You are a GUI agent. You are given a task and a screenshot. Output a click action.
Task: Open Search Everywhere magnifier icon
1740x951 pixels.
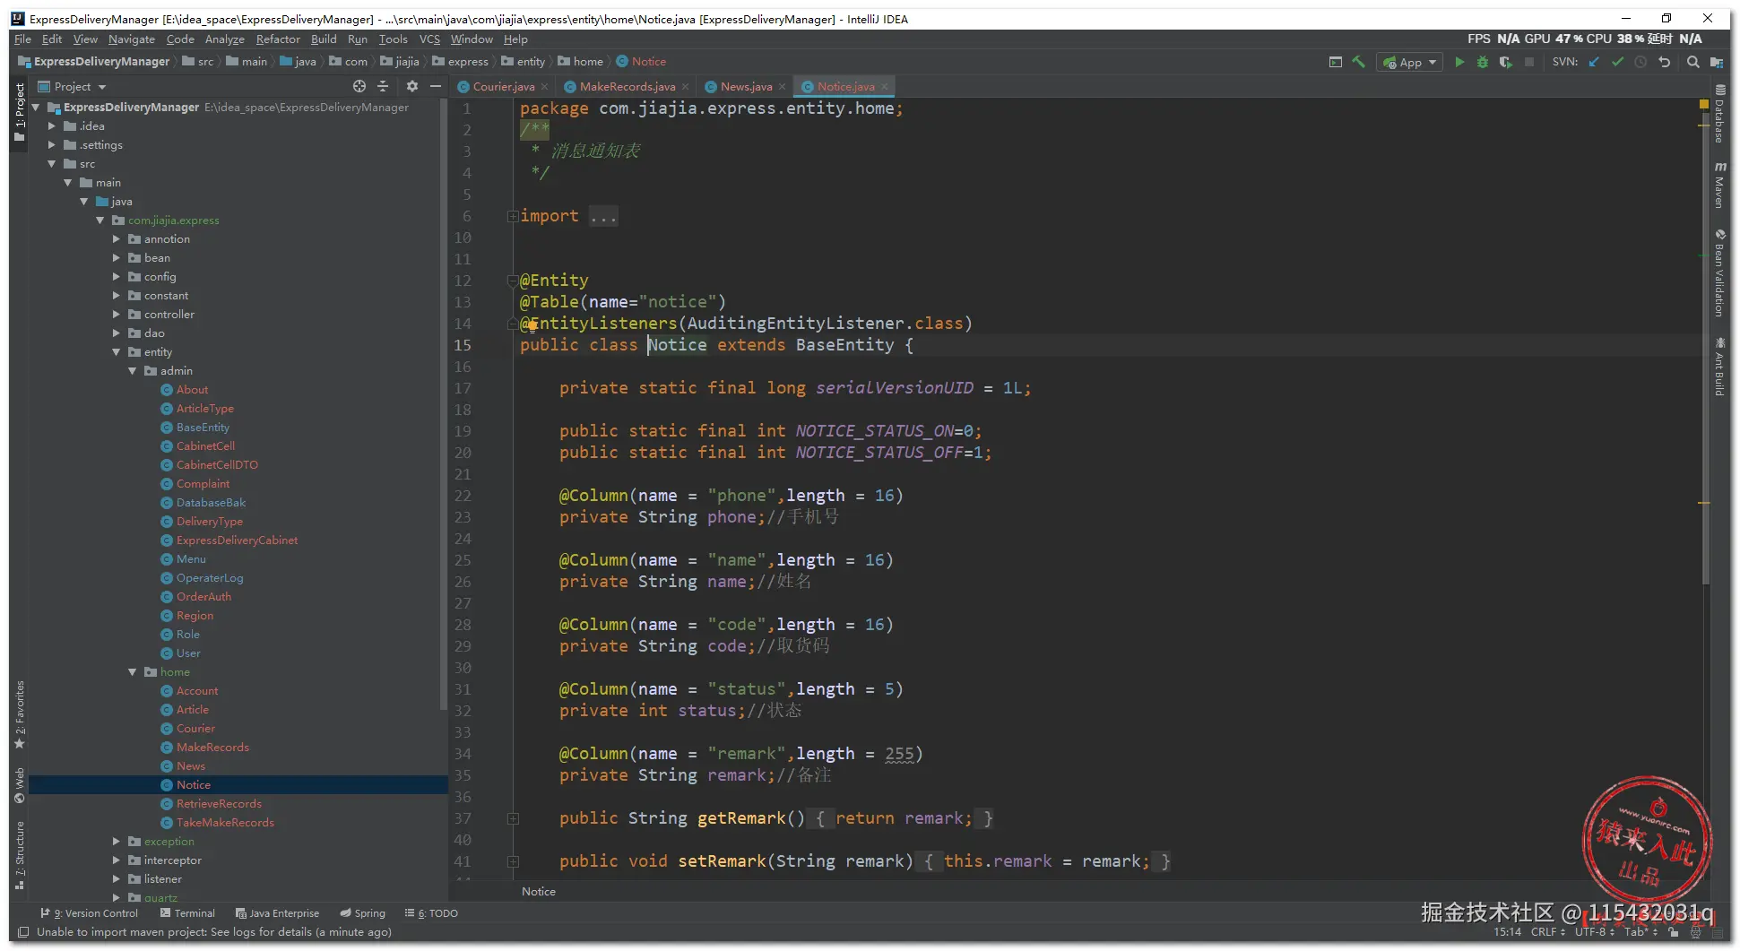pos(1692,62)
